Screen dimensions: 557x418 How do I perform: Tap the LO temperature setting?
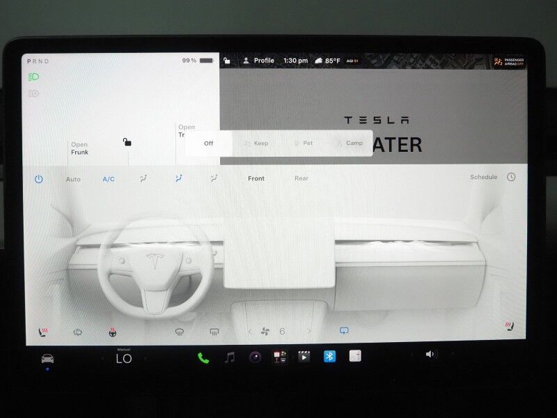tap(124, 359)
